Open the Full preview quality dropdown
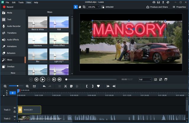The width and height of the screenshot is (189, 123). [145, 79]
